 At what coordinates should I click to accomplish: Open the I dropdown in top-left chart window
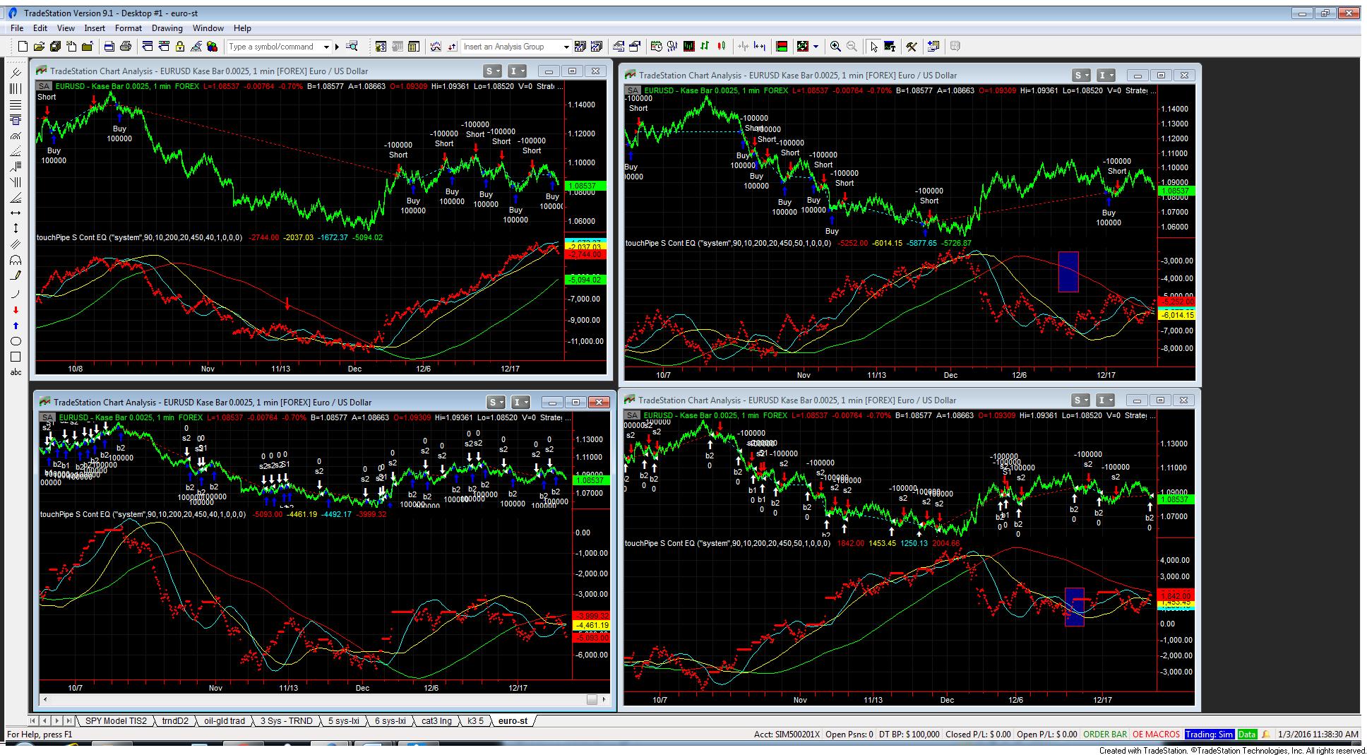coord(518,71)
